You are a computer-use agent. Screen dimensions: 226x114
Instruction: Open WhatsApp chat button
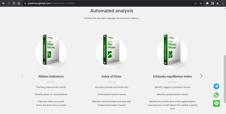216,95
